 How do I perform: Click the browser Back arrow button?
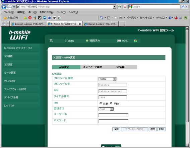point(4,7)
